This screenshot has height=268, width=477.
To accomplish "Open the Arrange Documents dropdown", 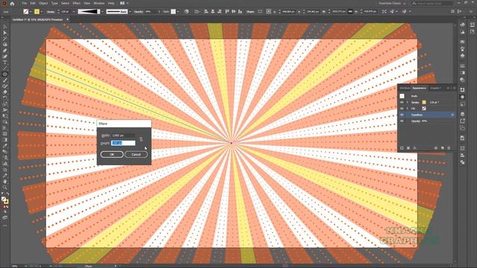I will (124, 3).
